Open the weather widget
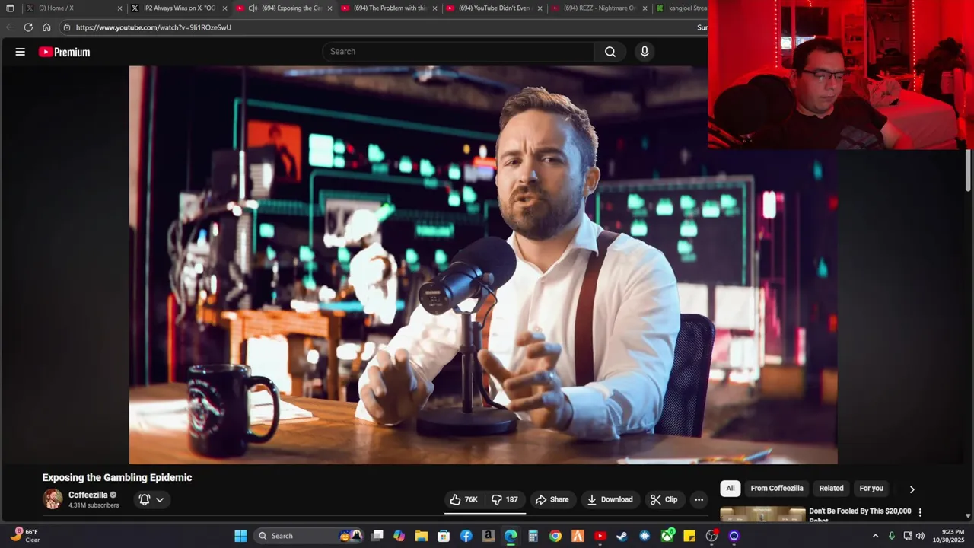This screenshot has height=548, width=974. pyautogui.click(x=25, y=536)
